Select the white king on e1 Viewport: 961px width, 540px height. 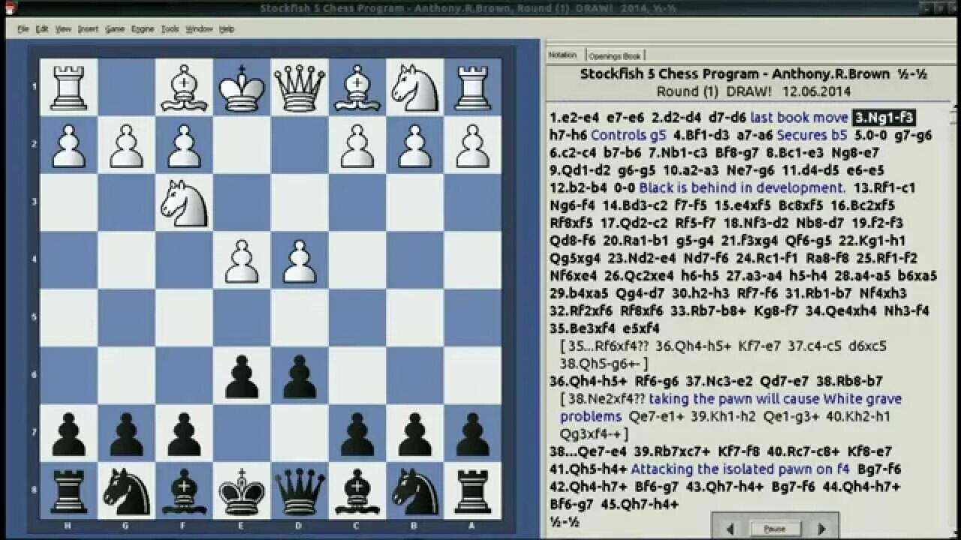(242, 87)
